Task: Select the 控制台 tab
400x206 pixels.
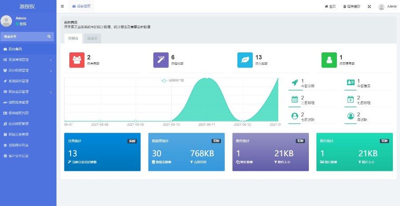Action: 73,39
